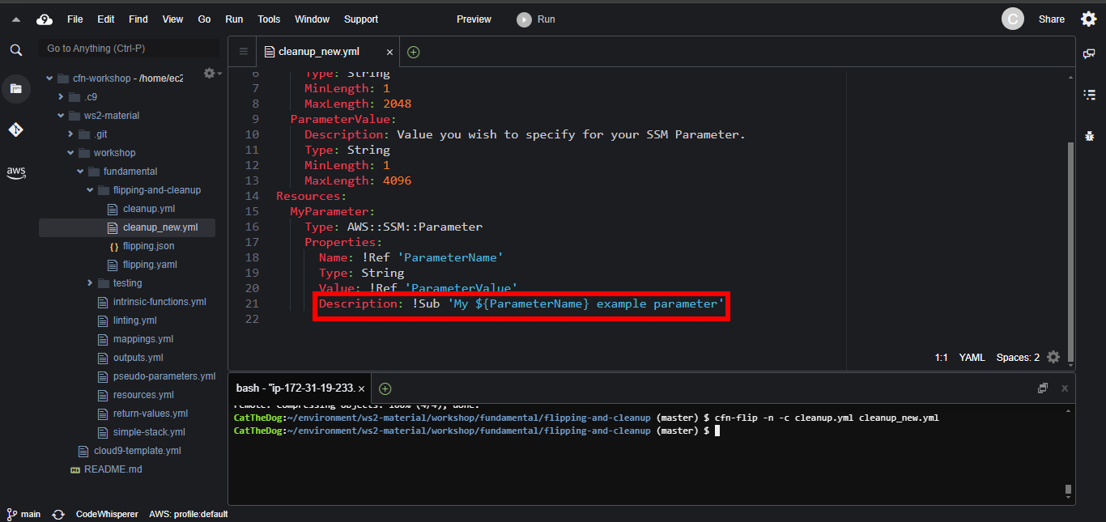
Task: Expand the testing folder
Action: pyautogui.click(x=91, y=283)
